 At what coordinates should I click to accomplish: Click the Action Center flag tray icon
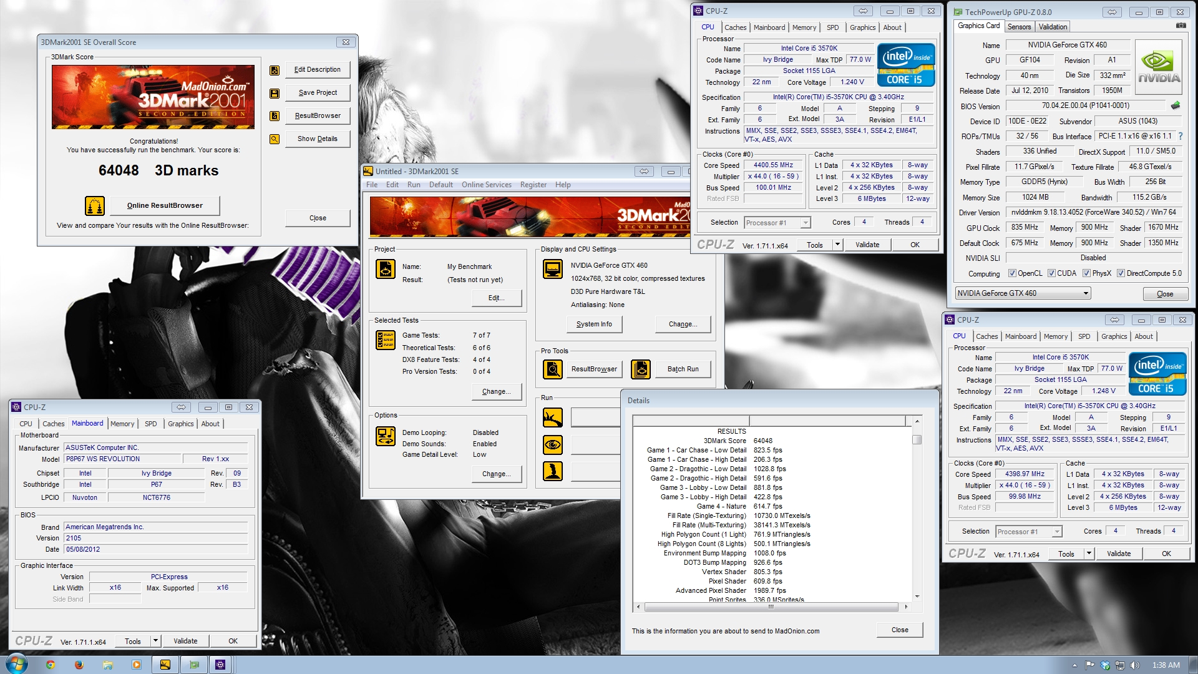[1089, 665]
